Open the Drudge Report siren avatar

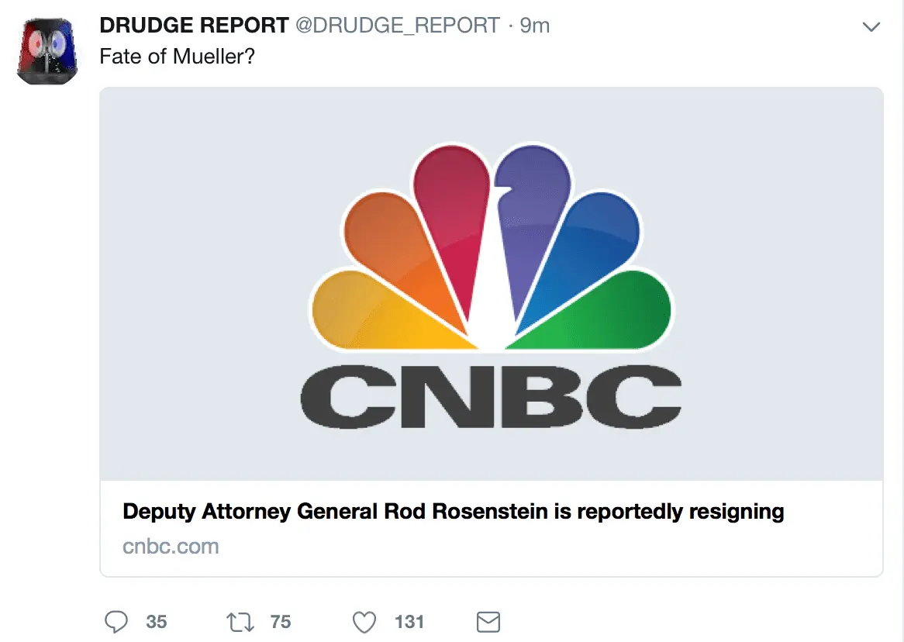(x=47, y=51)
